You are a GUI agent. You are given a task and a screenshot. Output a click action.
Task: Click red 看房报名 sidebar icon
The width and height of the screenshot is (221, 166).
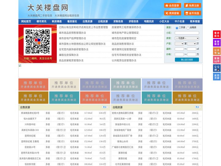click(217, 34)
